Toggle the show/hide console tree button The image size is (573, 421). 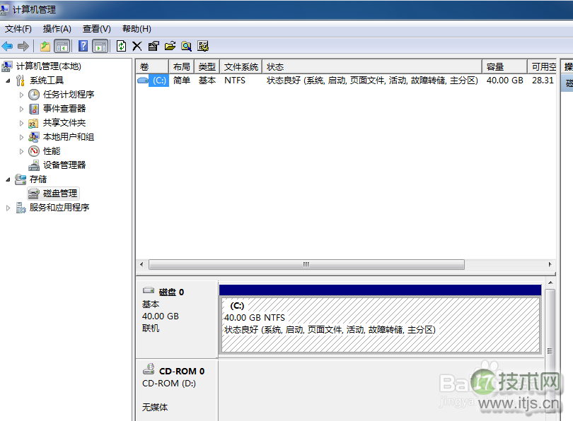(62, 46)
